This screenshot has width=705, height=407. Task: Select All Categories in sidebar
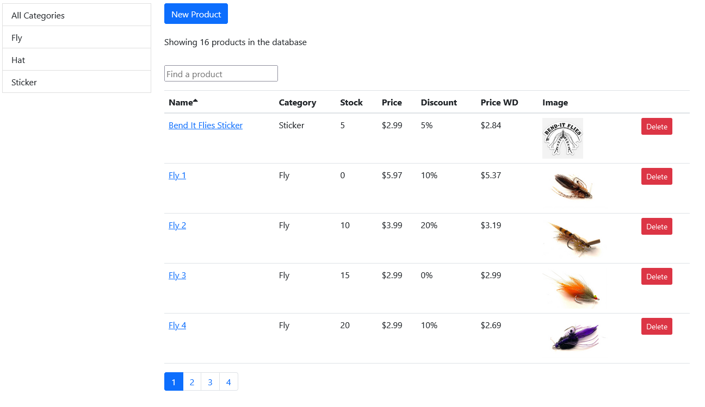[x=77, y=15]
